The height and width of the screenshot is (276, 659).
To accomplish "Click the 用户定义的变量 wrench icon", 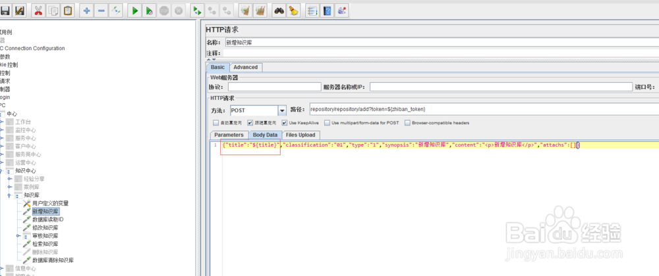I will 27,204.
